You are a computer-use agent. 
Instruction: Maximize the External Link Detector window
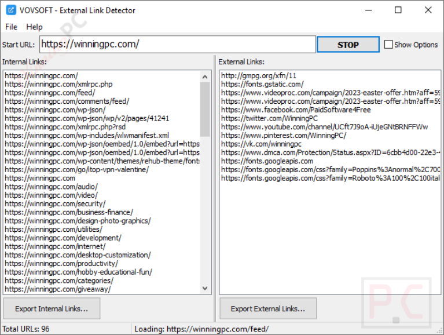click(398, 10)
